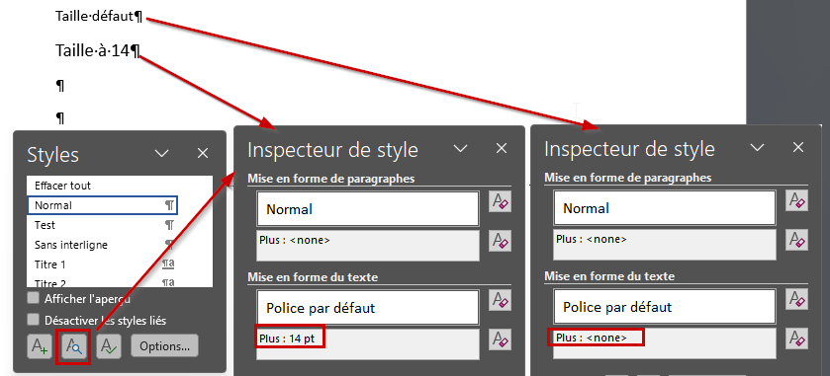Click the Normal paragraph box in left Inspecteur

click(x=368, y=208)
